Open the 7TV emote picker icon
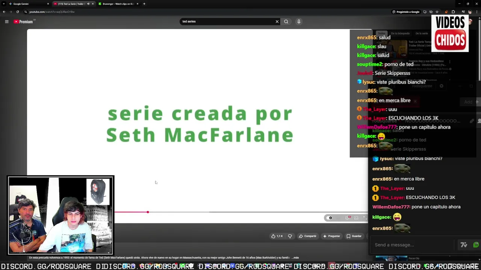The height and width of the screenshot is (270, 481). [464, 245]
